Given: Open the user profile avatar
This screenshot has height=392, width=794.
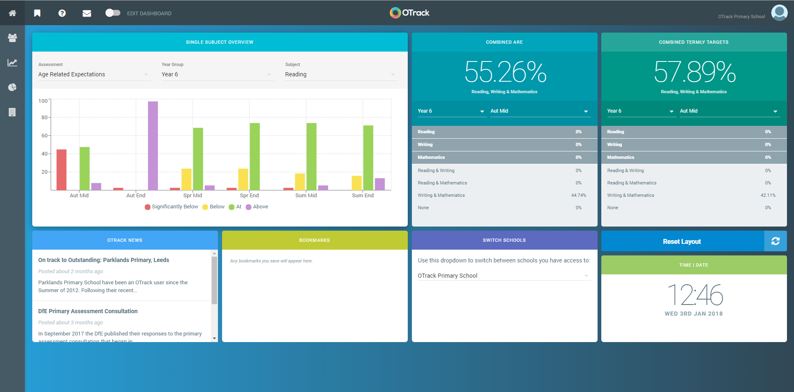Looking at the screenshot, I should click(x=780, y=13).
